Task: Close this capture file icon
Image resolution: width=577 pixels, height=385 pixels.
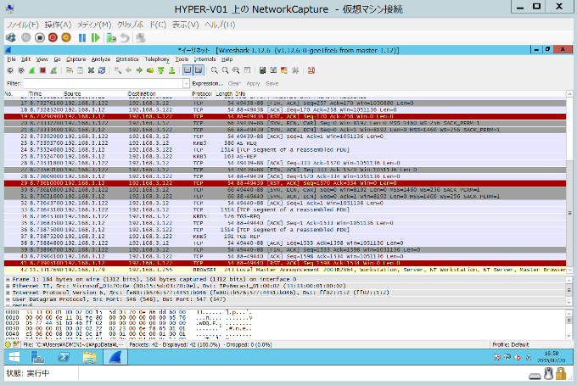Action: click(91, 70)
